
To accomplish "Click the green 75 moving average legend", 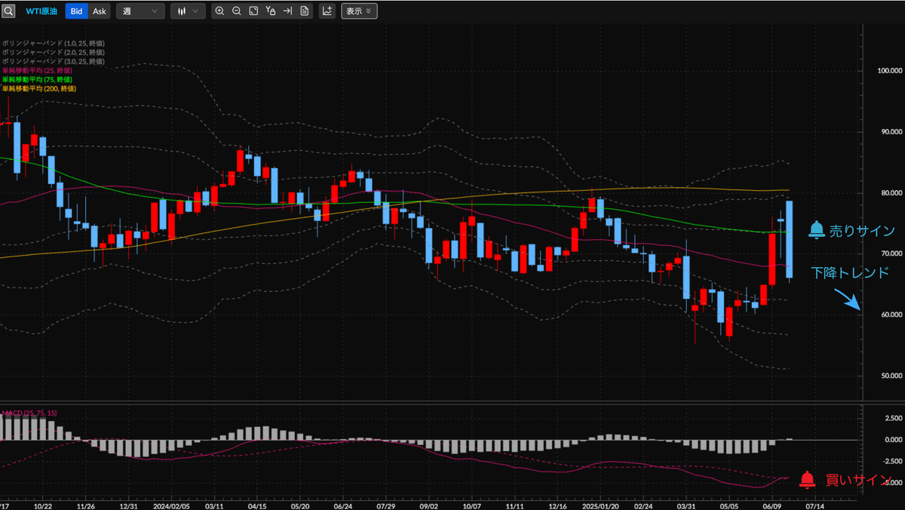I will [37, 79].
